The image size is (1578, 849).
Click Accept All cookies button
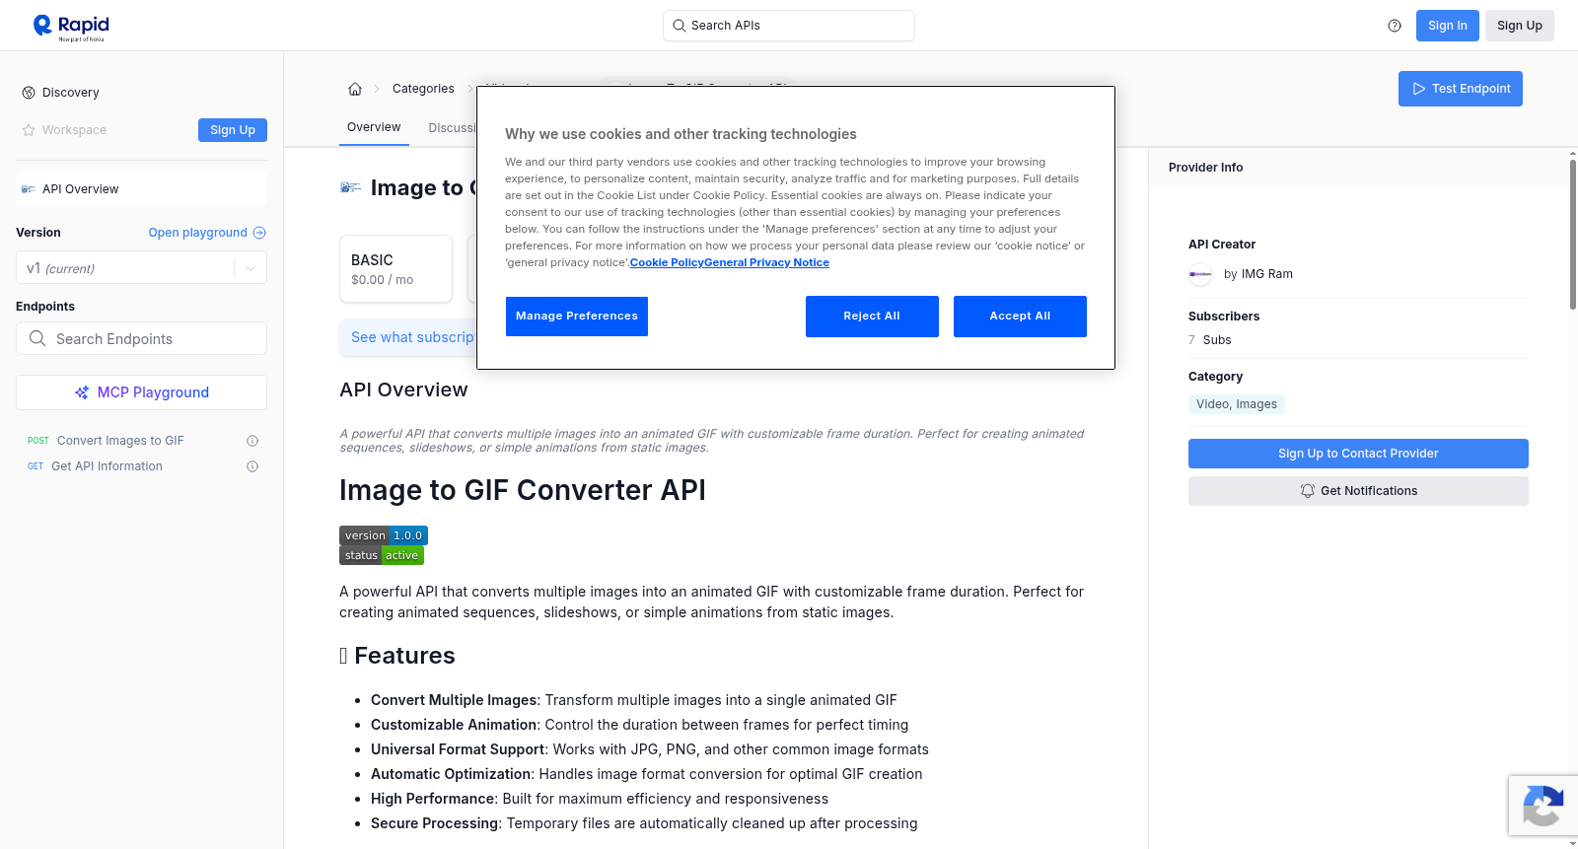pos(1020,317)
